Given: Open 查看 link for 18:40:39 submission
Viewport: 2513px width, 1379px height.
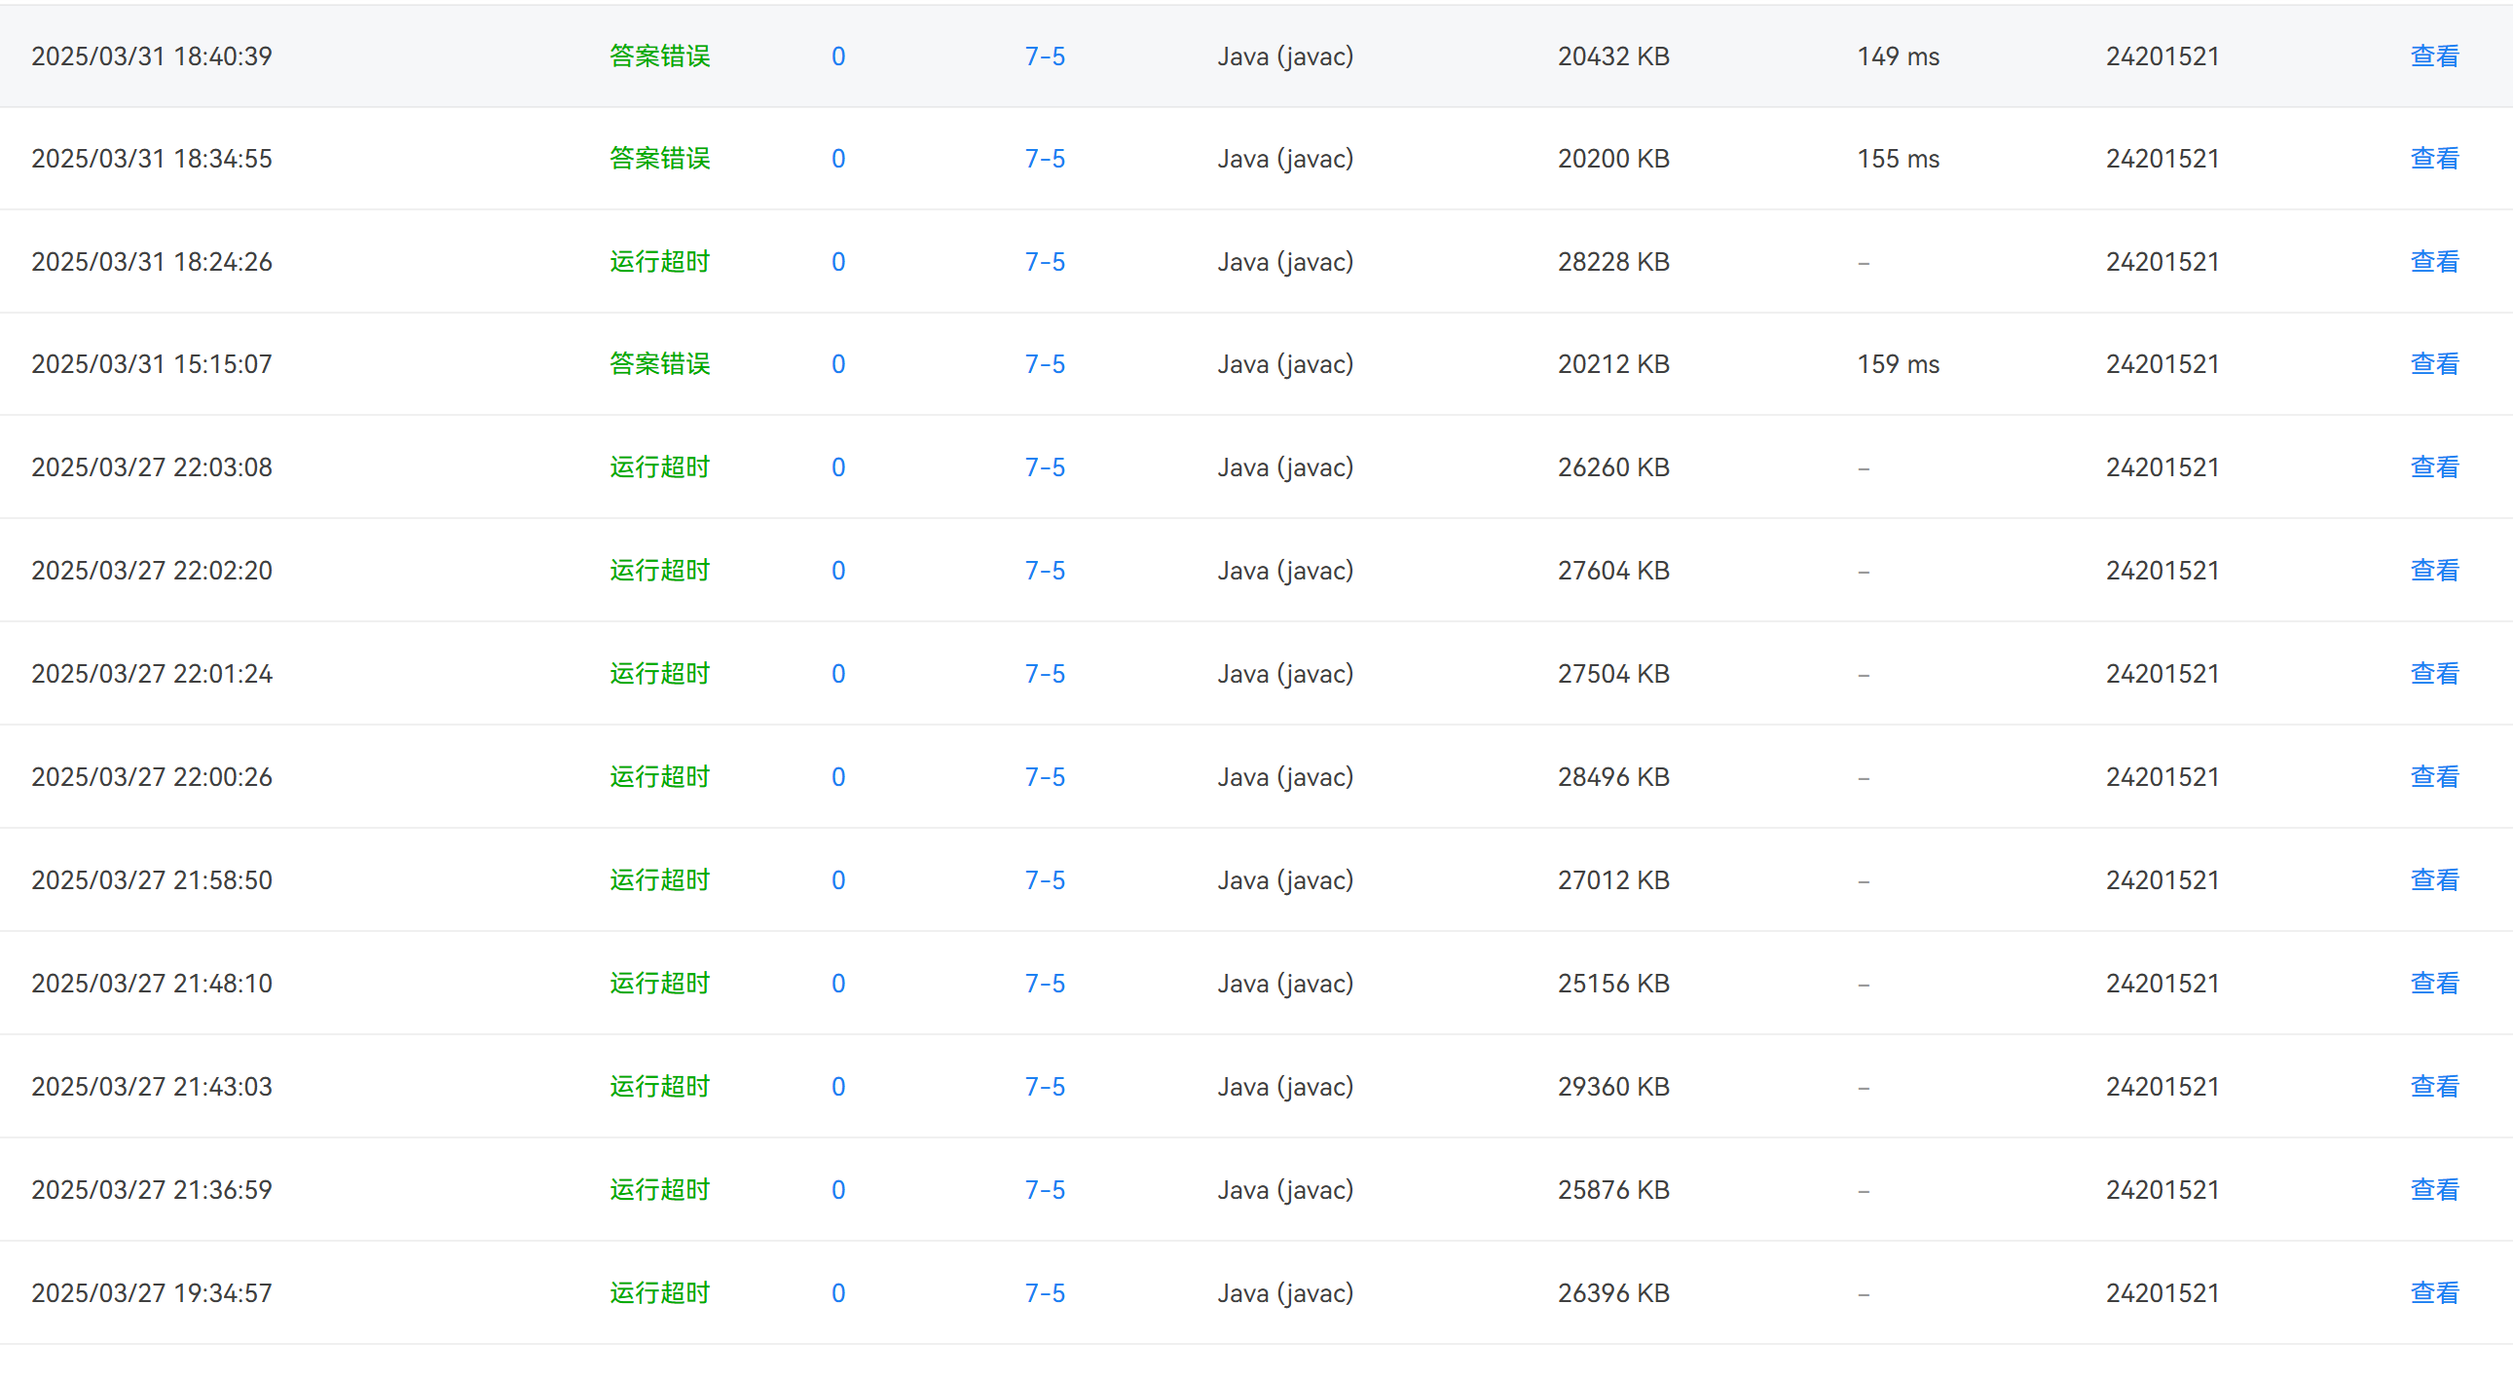Looking at the screenshot, I should [2434, 56].
